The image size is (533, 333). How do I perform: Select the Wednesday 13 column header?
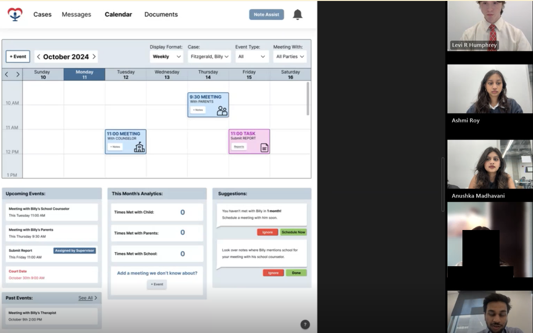tap(167, 74)
